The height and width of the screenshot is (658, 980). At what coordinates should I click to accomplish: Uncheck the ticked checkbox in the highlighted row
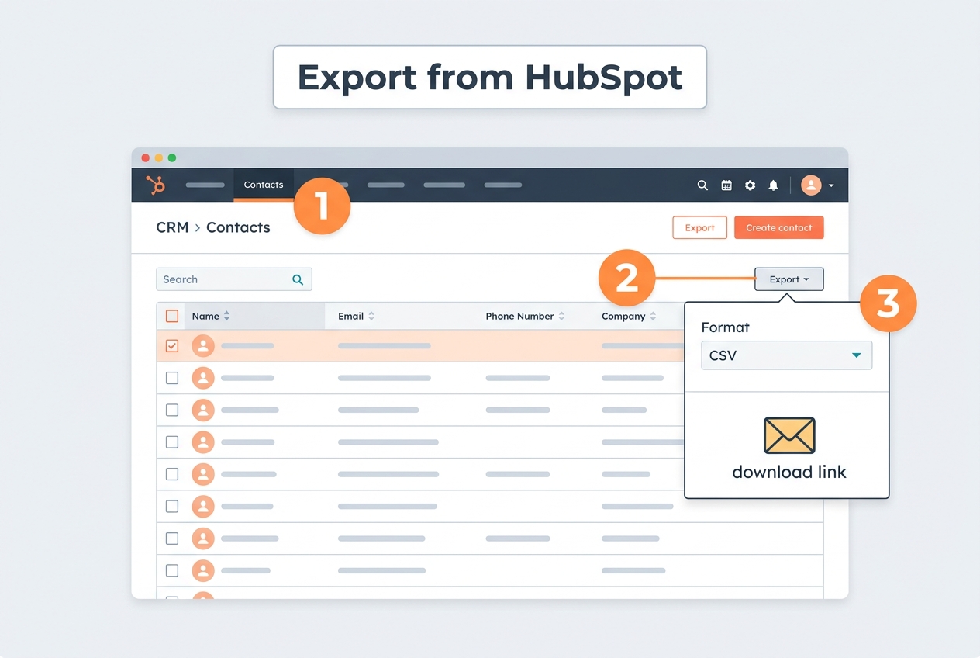pyautogui.click(x=172, y=346)
